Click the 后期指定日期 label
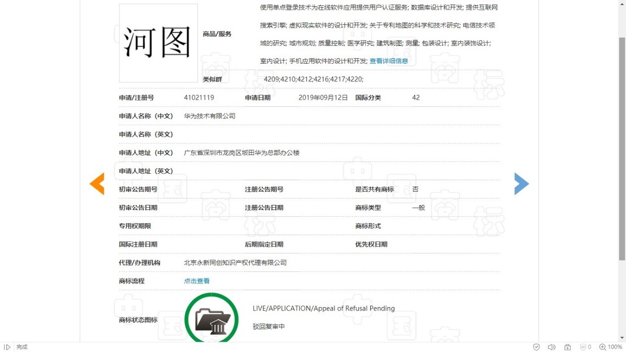 click(264, 244)
